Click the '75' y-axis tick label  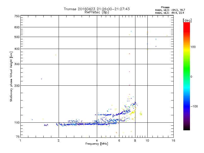(18, 137)
